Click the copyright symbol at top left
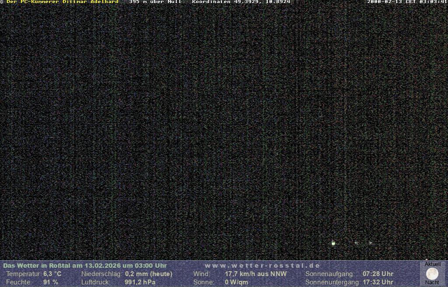Screen dimensions: 448x287 tap(2, 2)
